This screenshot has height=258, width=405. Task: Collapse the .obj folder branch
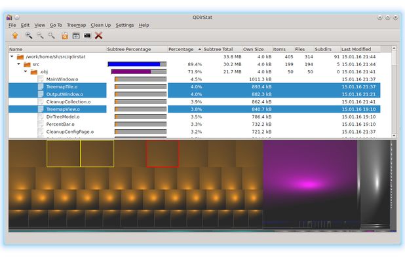26,71
